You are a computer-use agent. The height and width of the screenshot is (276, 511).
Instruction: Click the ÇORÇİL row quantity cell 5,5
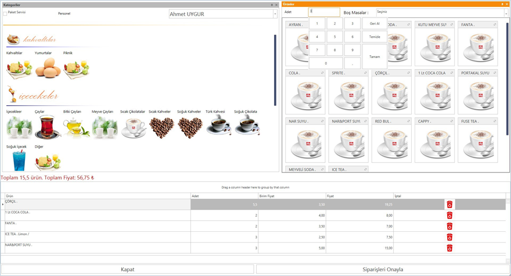coord(224,205)
